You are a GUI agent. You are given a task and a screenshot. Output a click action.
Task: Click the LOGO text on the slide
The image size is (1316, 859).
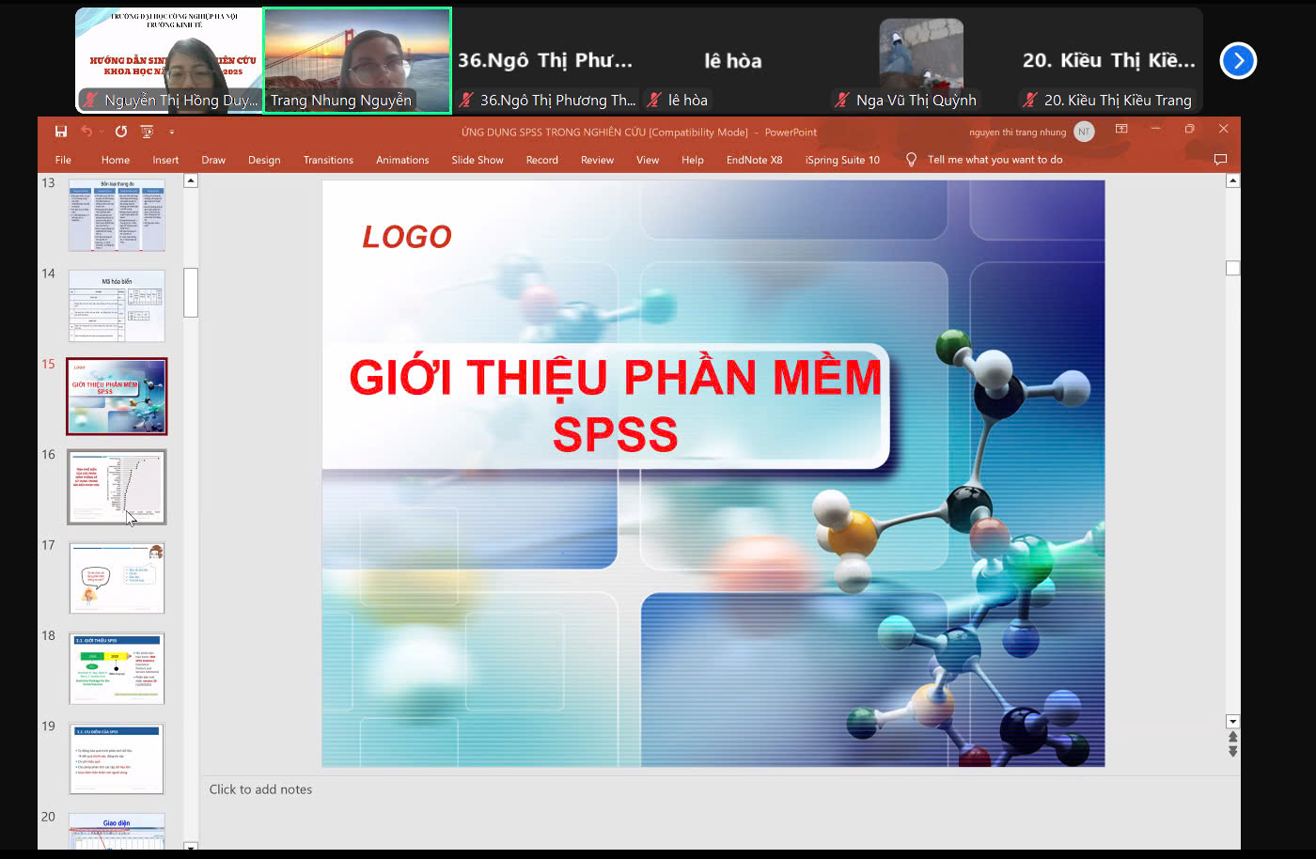[407, 237]
